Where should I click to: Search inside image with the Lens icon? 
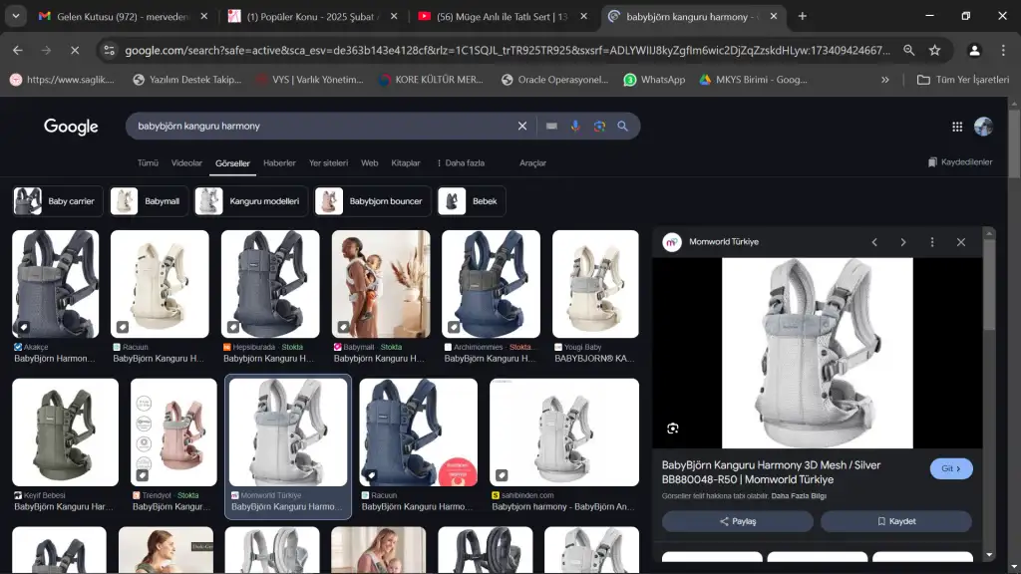[673, 429]
